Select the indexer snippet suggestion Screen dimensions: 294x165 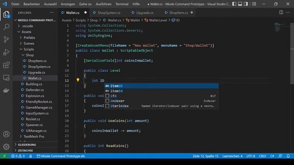click(161, 101)
